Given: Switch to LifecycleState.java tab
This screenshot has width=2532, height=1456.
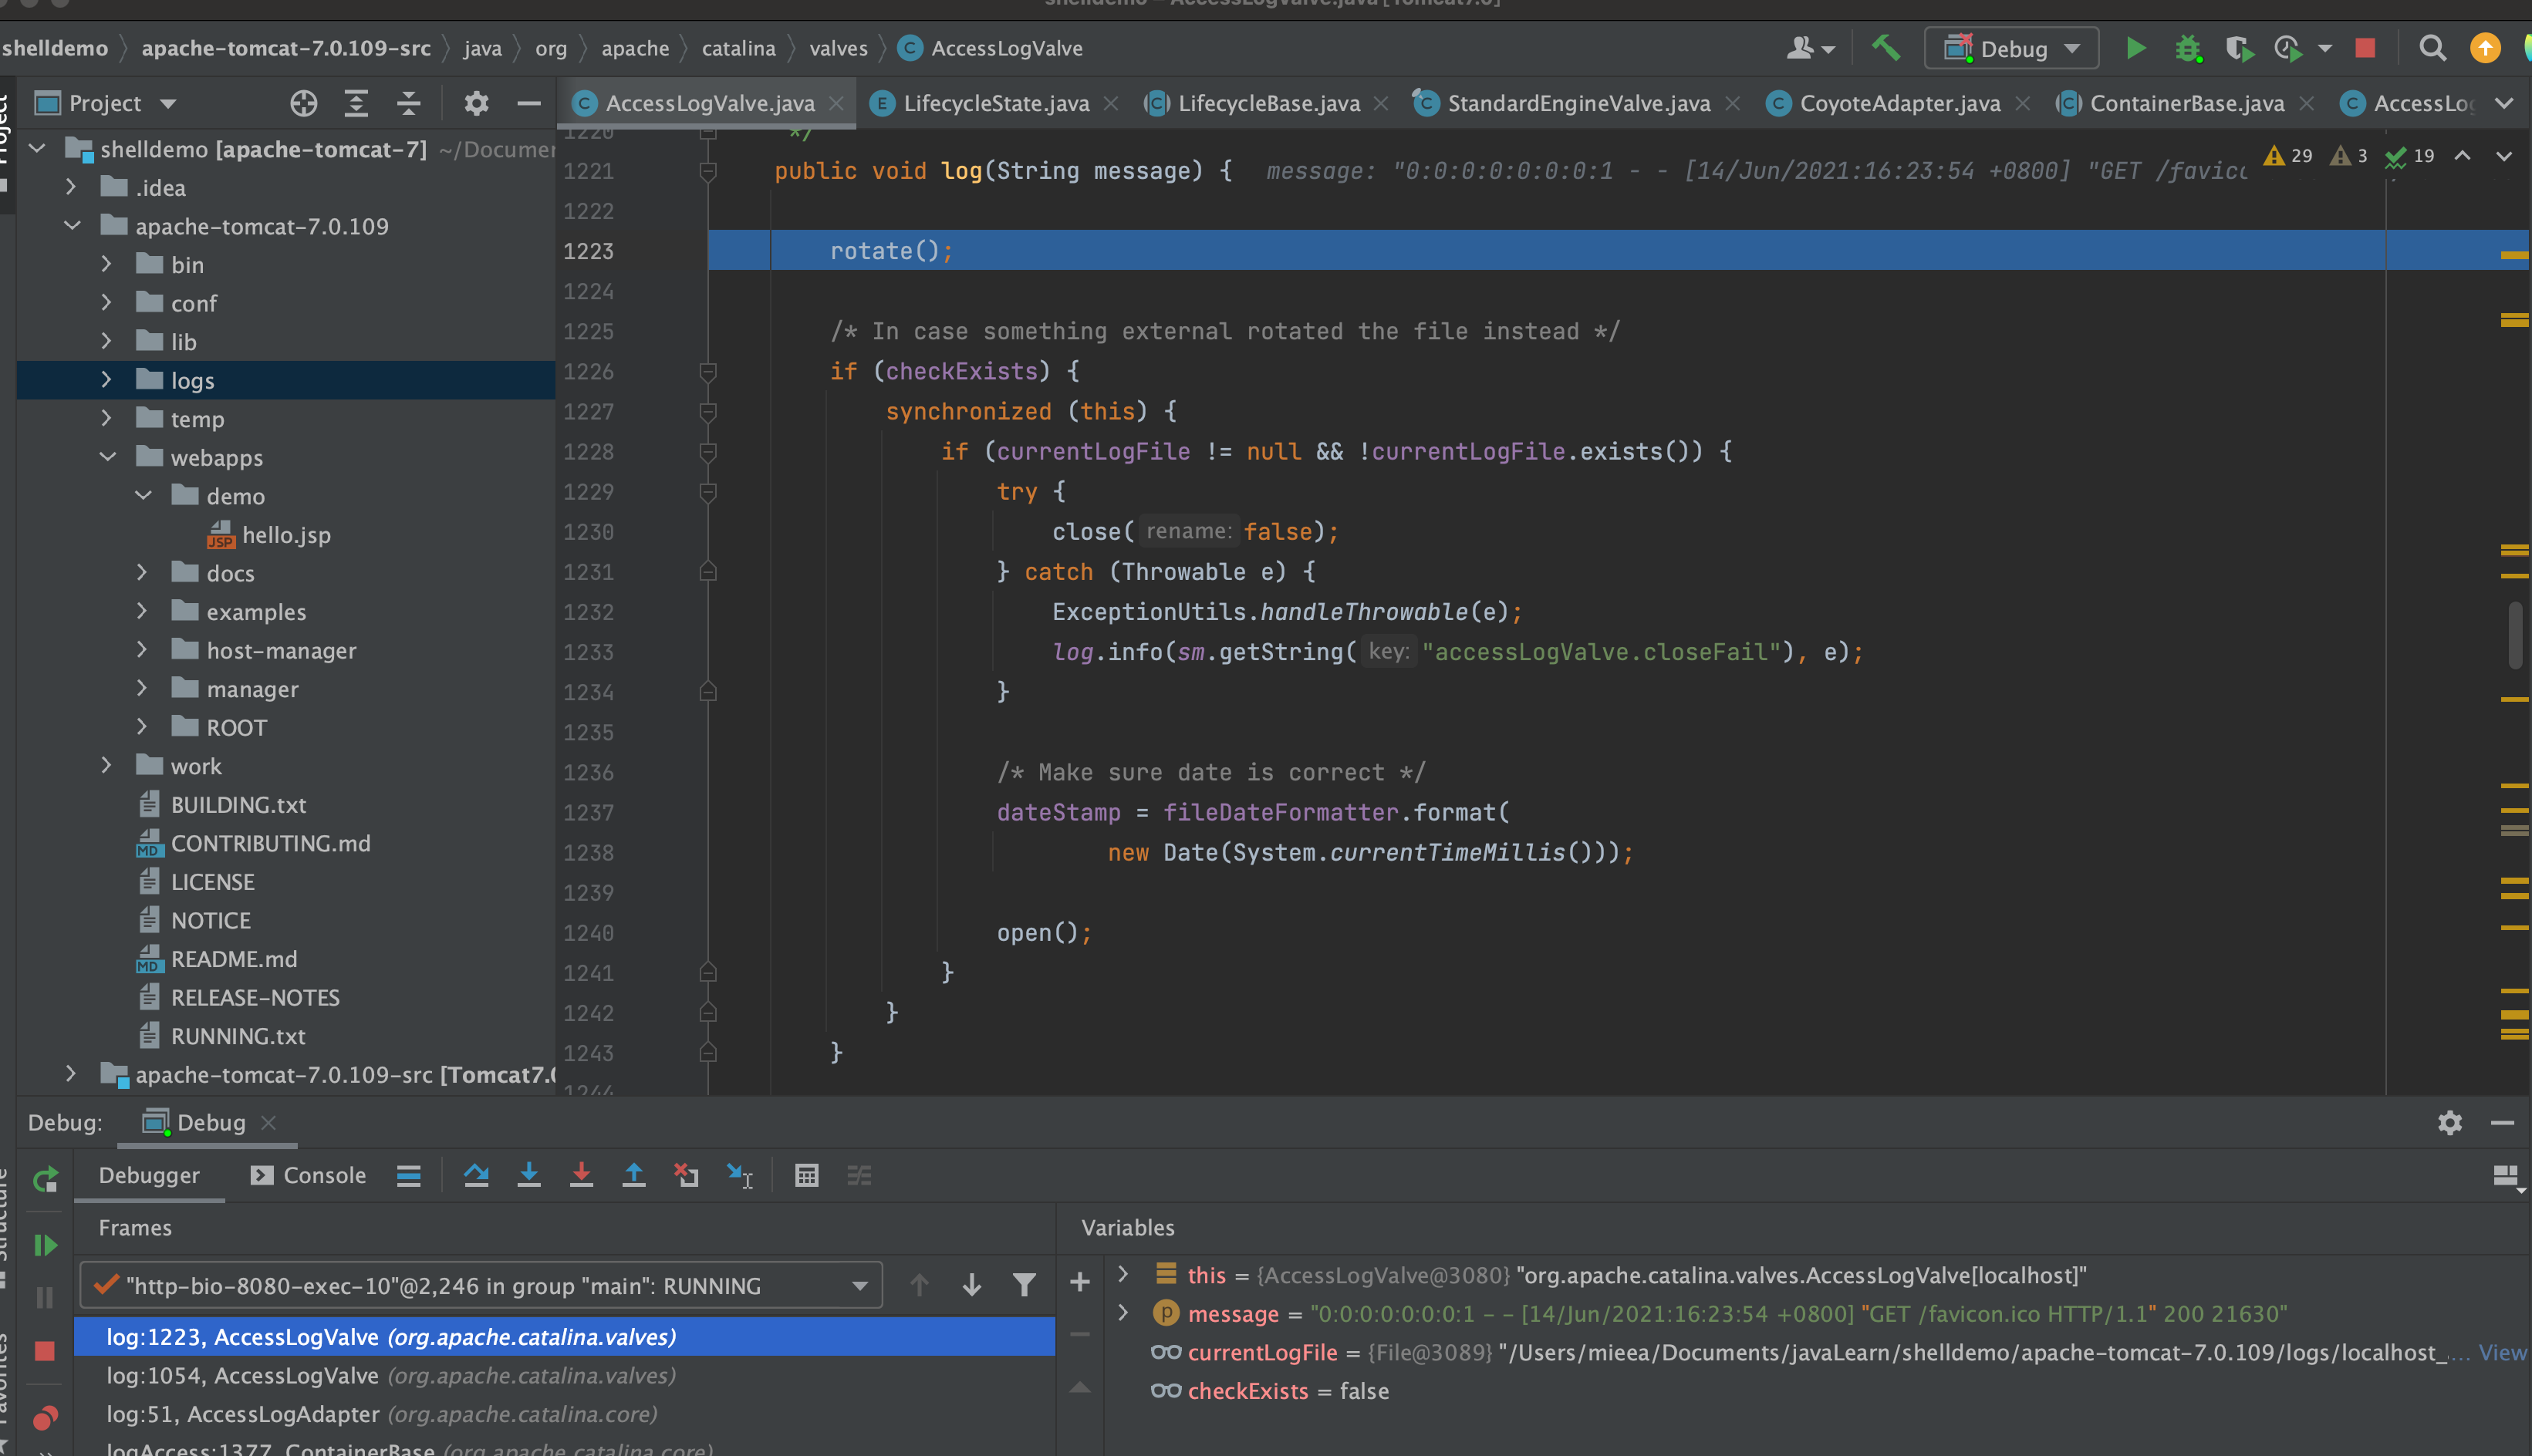Looking at the screenshot, I should tap(995, 103).
